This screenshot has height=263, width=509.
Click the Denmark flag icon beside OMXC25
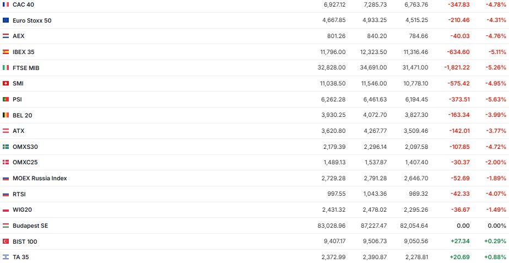[6, 163]
